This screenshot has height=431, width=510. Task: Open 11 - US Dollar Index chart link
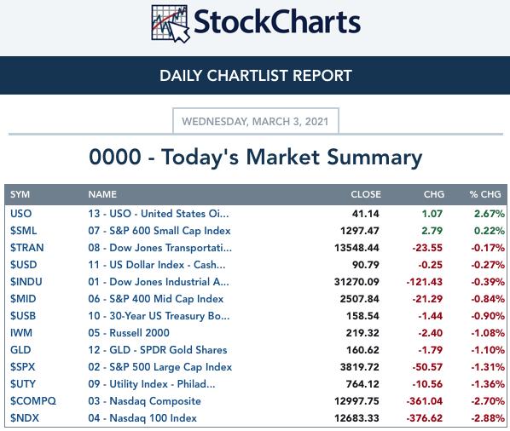coord(156,265)
